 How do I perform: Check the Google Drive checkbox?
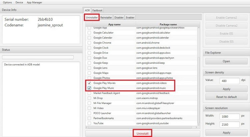(89, 53)
